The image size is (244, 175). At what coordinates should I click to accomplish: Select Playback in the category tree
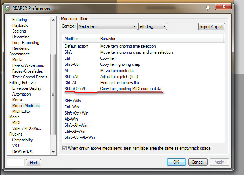click(20, 25)
